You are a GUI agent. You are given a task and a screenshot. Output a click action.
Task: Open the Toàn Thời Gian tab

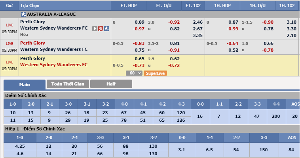pyautogui.click(x=68, y=84)
